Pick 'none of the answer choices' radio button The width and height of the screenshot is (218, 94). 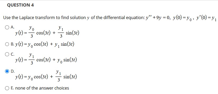7,88
